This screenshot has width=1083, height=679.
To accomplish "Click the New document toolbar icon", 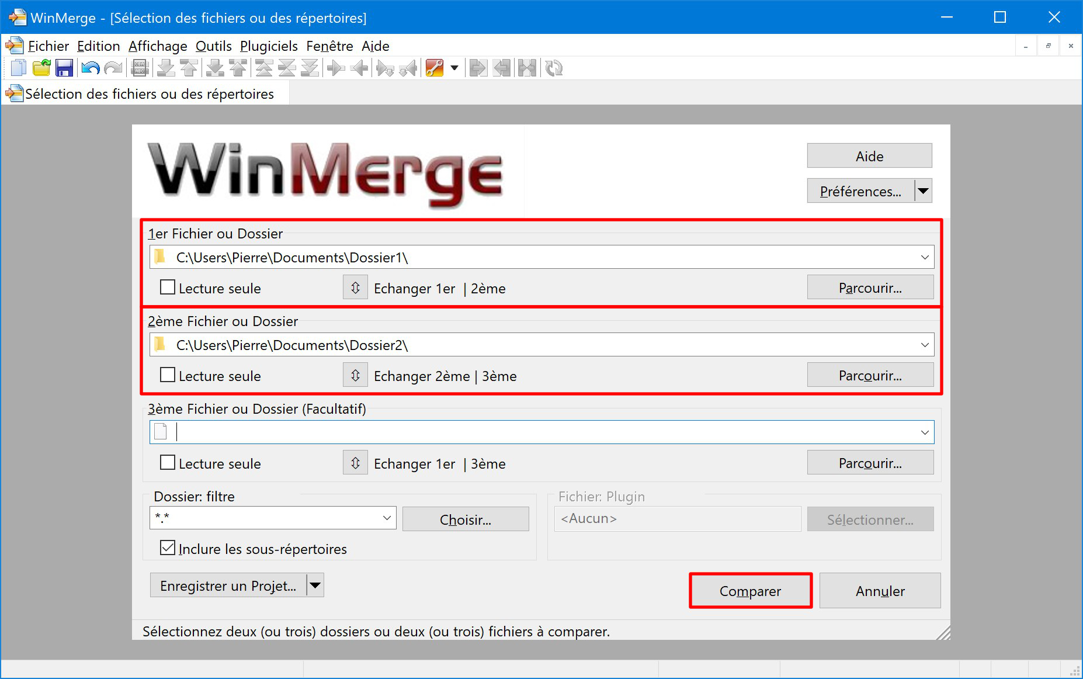I will pyautogui.click(x=19, y=68).
